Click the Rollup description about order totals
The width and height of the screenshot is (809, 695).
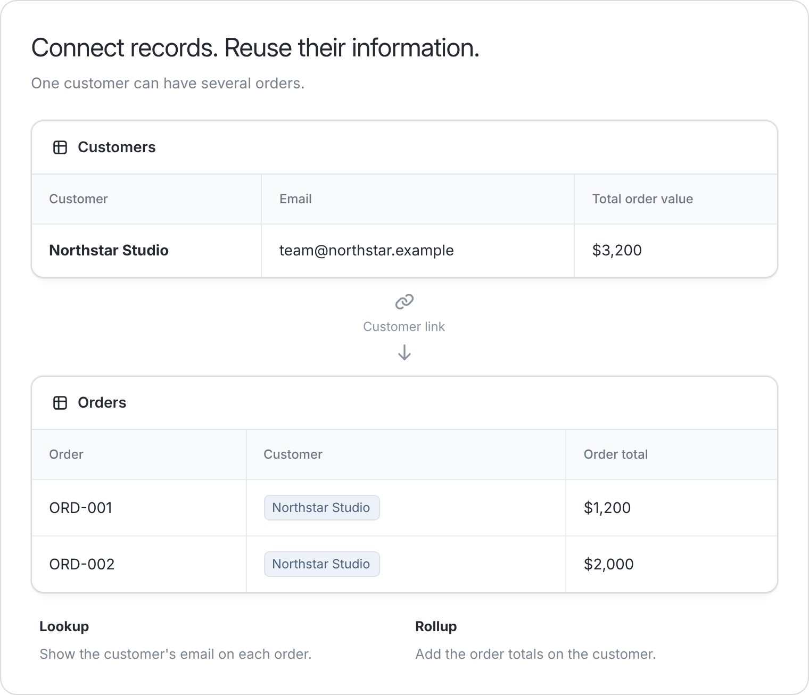coord(535,654)
